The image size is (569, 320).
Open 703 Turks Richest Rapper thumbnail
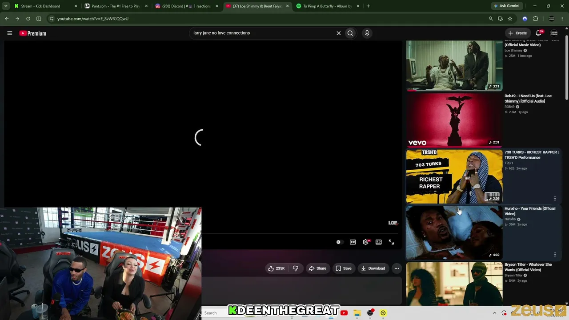click(454, 176)
